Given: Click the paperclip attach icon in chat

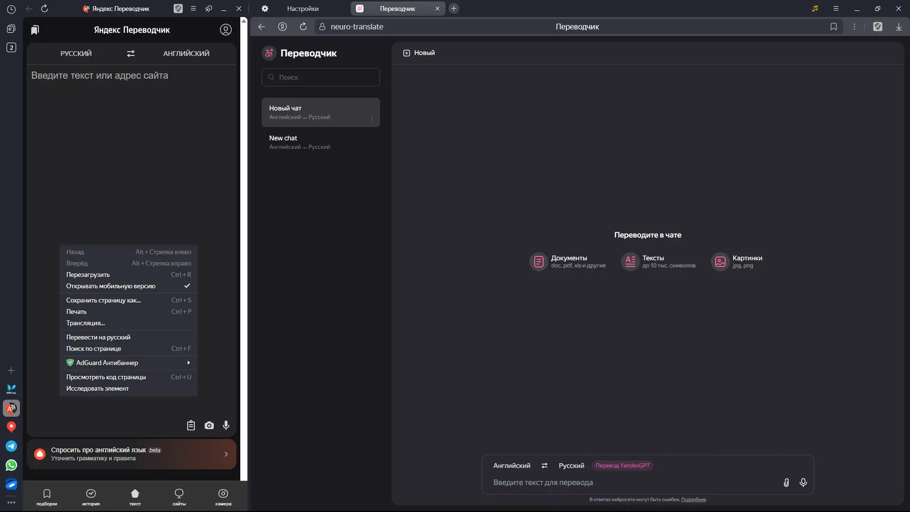Looking at the screenshot, I should tap(786, 483).
